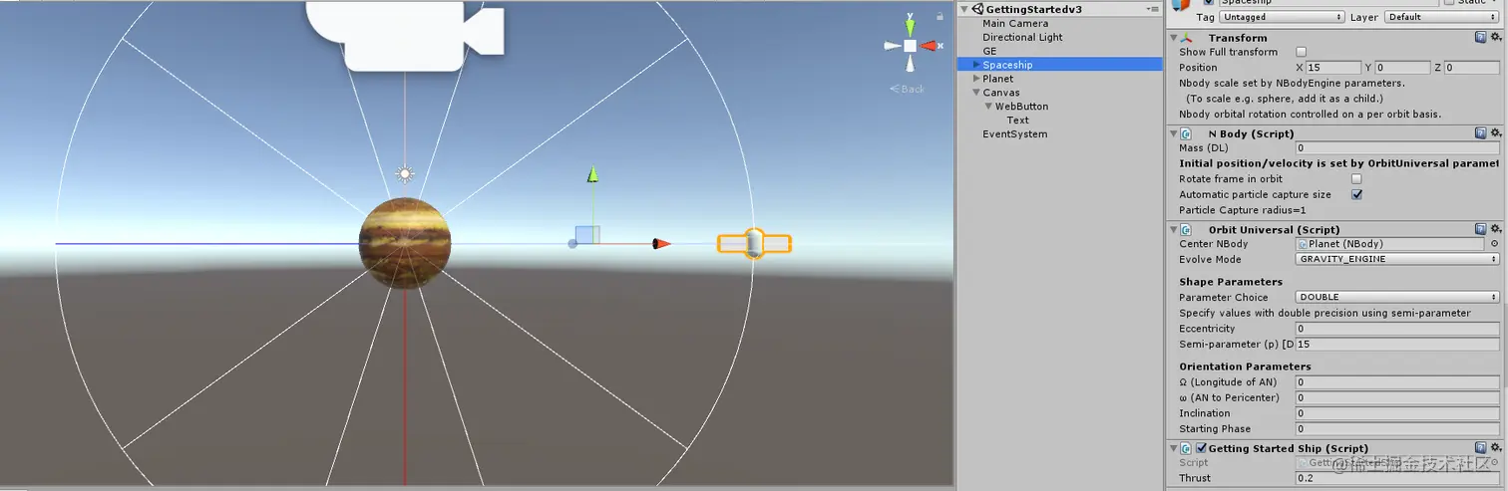This screenshot has width=1508, height=491.
Task: Click the Main Camera gizmo icon
Action: 404,34
